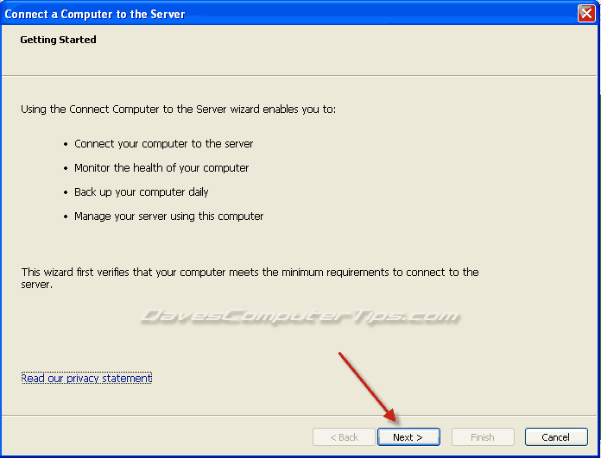
Task: Click the bullet dot beside Manage your server
Action: point(66,216)
